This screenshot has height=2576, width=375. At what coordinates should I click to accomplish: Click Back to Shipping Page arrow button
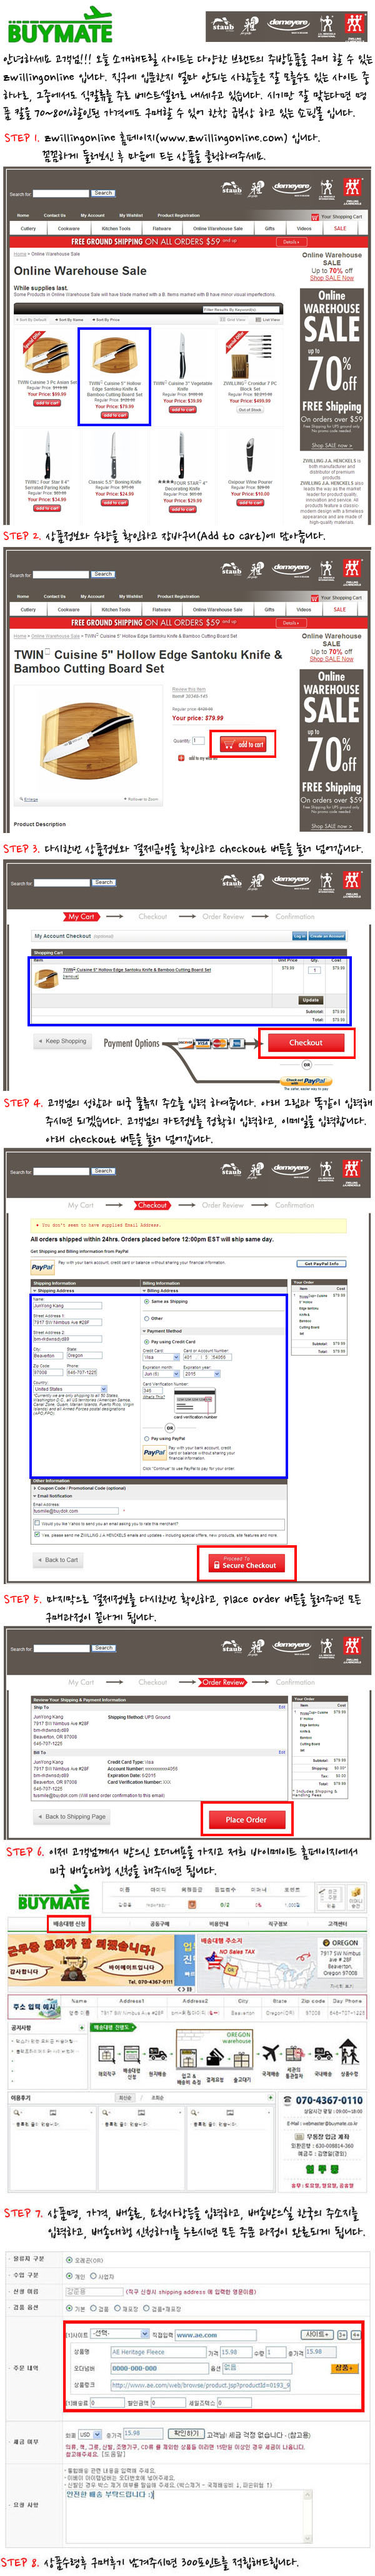pyautogui.click(x=72, y=1817)
